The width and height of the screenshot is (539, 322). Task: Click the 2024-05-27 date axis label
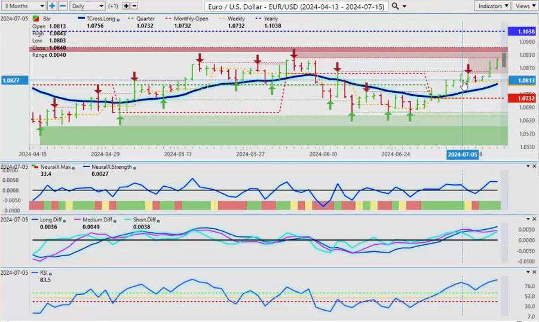click(250, 154)
